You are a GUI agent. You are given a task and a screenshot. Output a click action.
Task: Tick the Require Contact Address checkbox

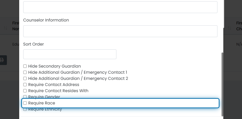coord(25,85)
